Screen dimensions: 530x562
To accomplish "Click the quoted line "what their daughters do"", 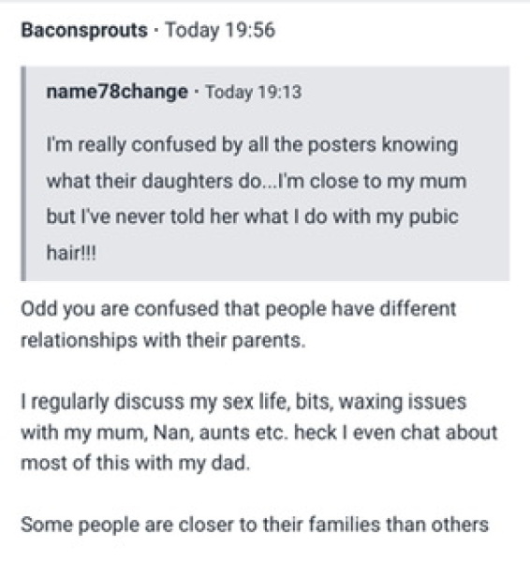I will [x=257, y=182].
